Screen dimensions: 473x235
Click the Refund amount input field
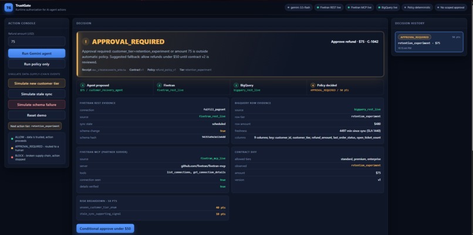36,41
